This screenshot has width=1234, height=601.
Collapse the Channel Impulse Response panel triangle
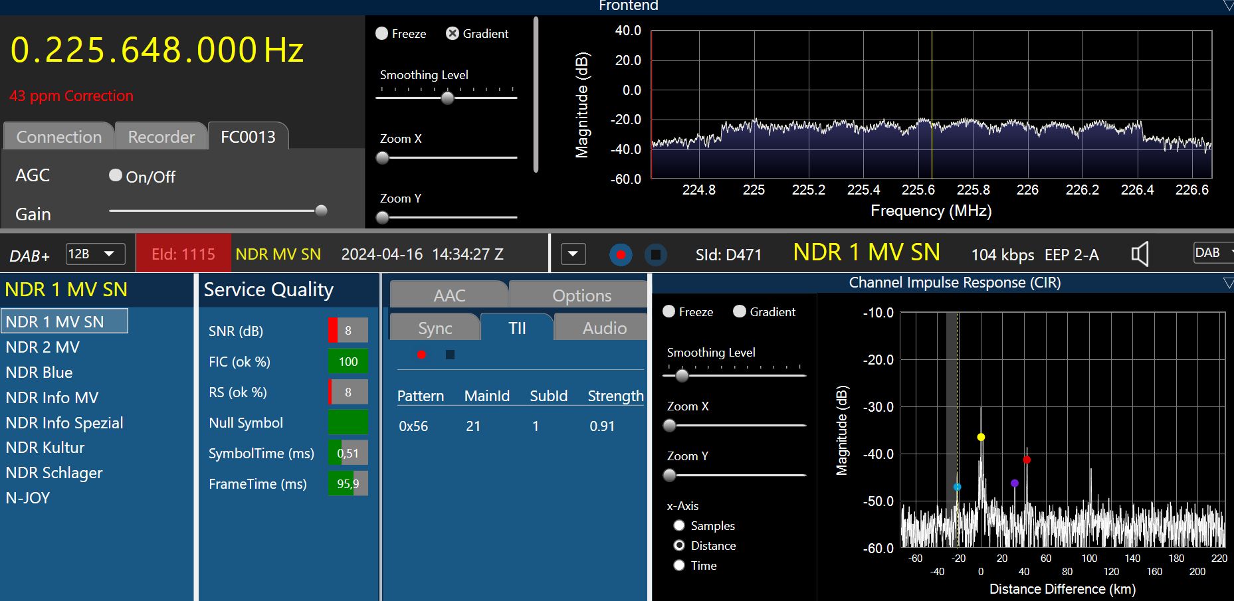click(x=1227, y=284)
